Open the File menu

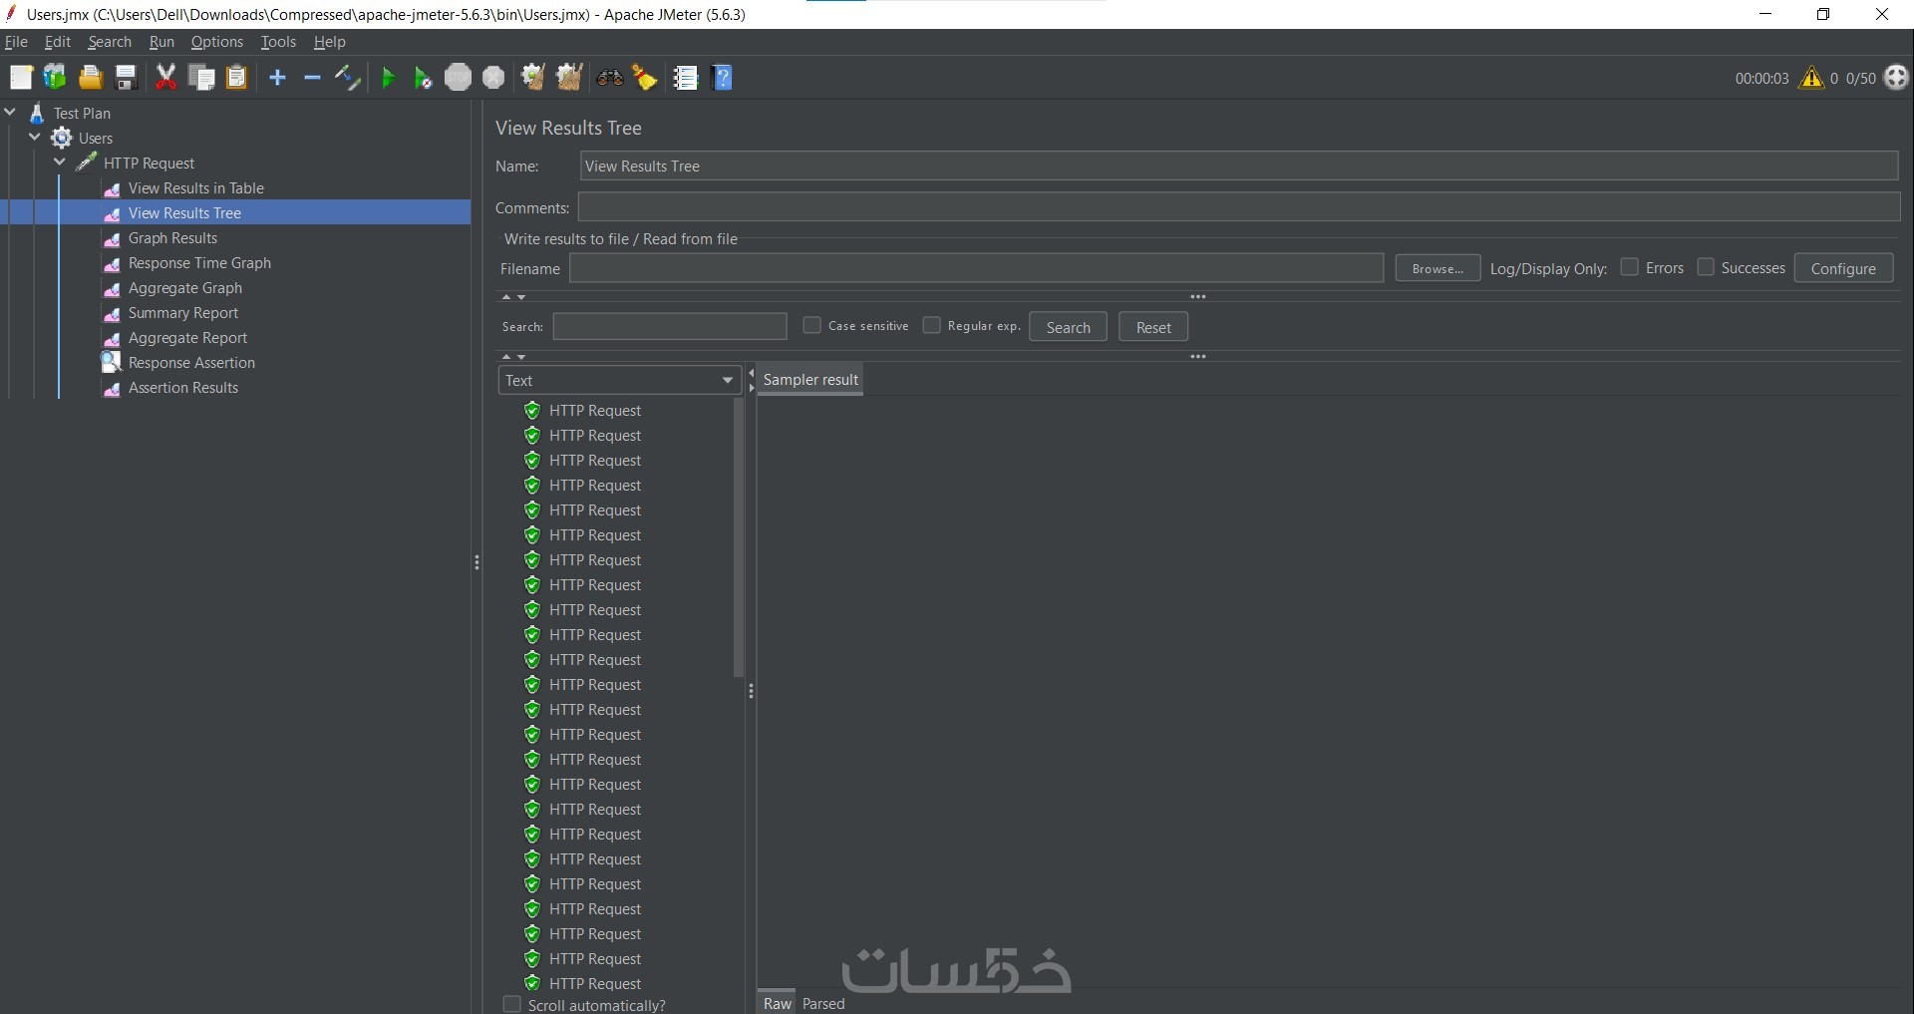tap(16, 42)
